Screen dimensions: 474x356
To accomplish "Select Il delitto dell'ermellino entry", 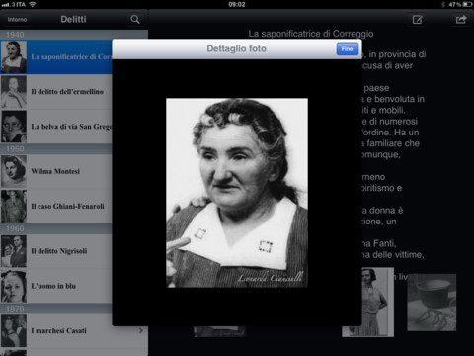I will [x=56, y=92].
